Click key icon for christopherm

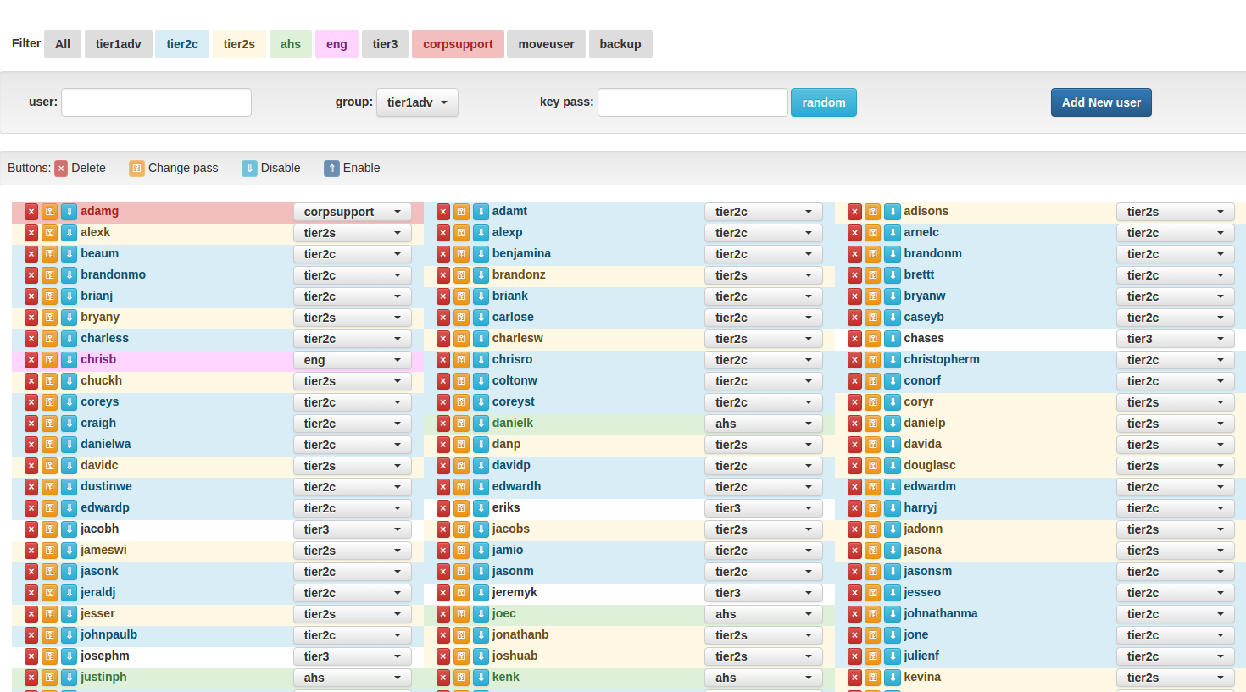click(x=873, y=360)
